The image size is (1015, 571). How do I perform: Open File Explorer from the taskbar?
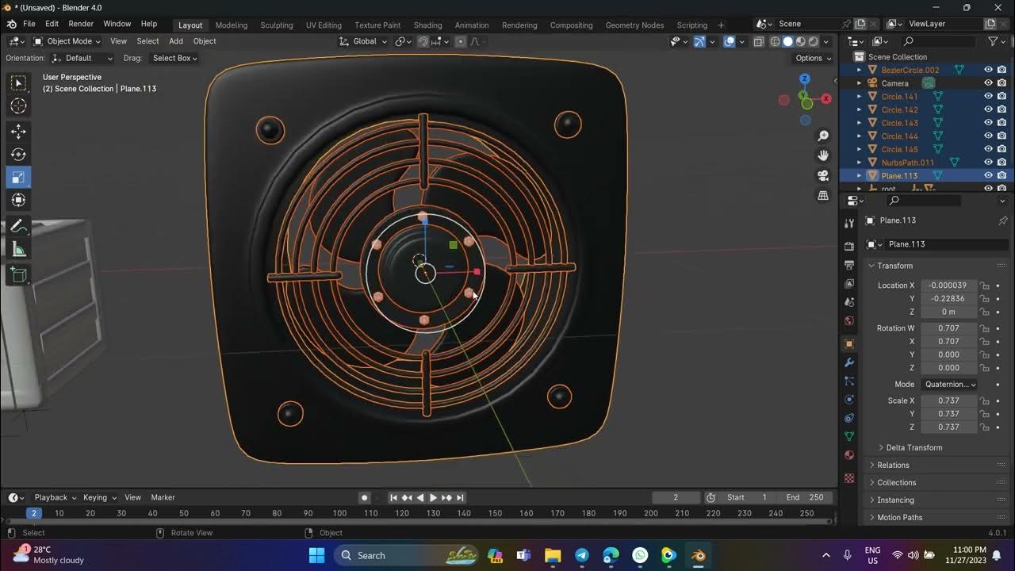click(x=553, y=555)
